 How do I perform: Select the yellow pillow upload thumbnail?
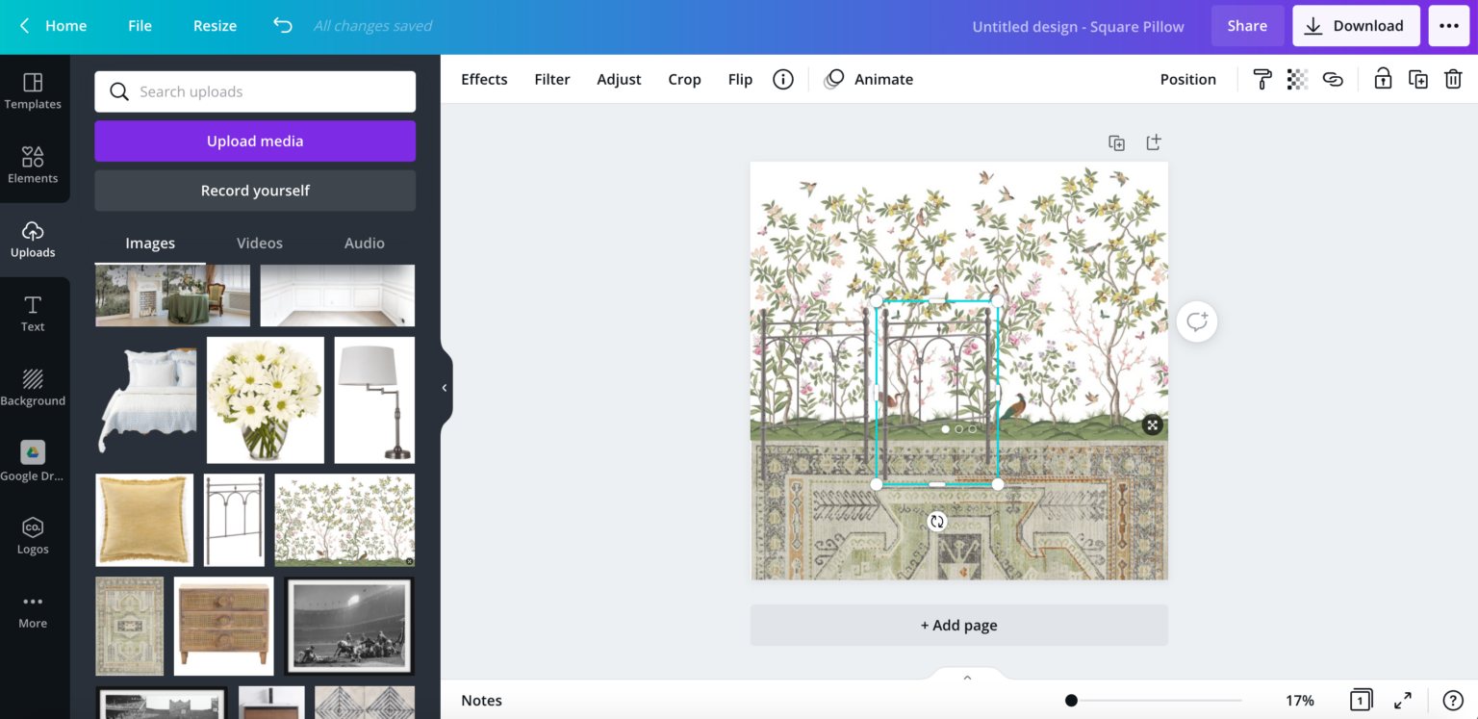pos(144,520)
